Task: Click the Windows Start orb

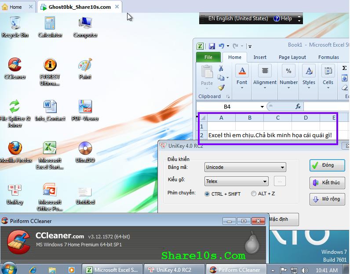Action: point(9,269)
